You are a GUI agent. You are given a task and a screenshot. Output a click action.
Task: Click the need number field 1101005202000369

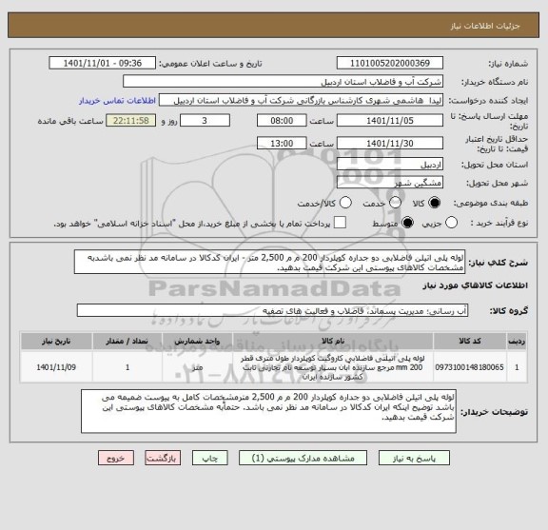pos(390,64)
